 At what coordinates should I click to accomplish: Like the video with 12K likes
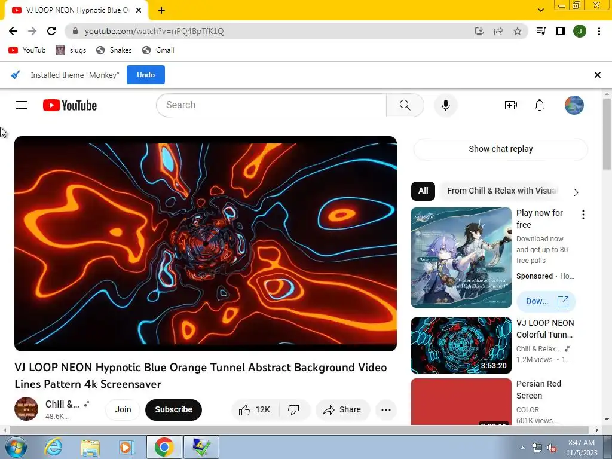coord(255,409)
